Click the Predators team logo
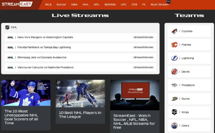 [x=174, y=85]
